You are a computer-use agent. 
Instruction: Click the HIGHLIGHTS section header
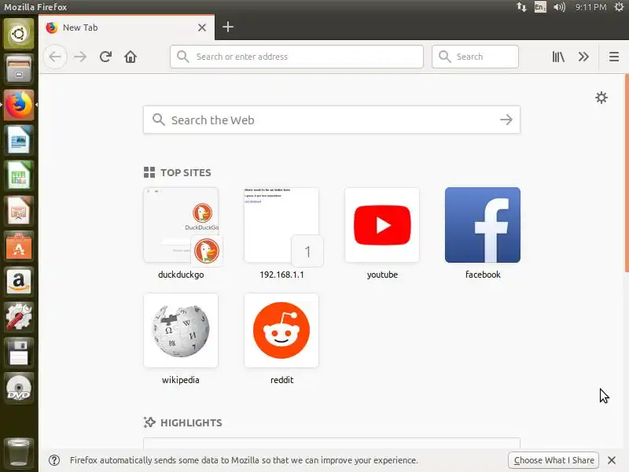click(183, 422)
